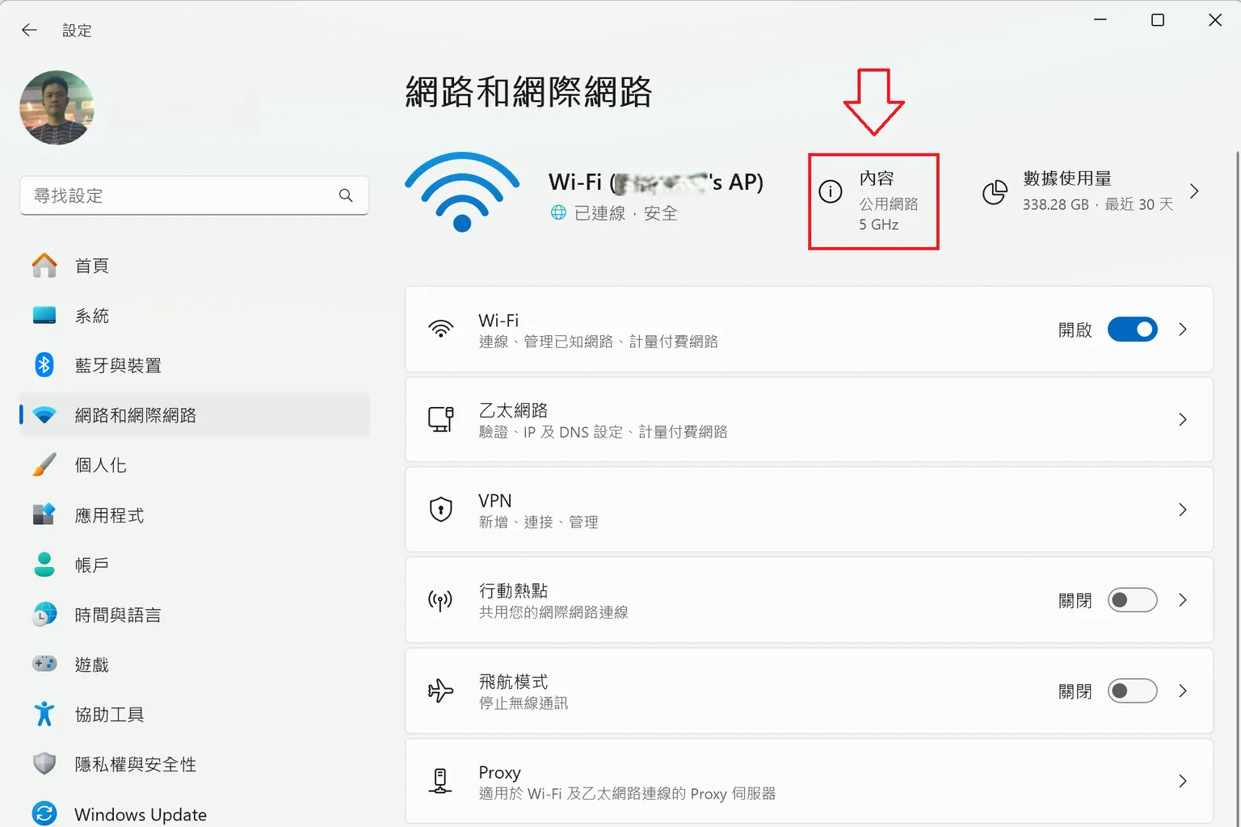
Task: Expand the 乙太網路 row chevron
Action: [1183, 419]
